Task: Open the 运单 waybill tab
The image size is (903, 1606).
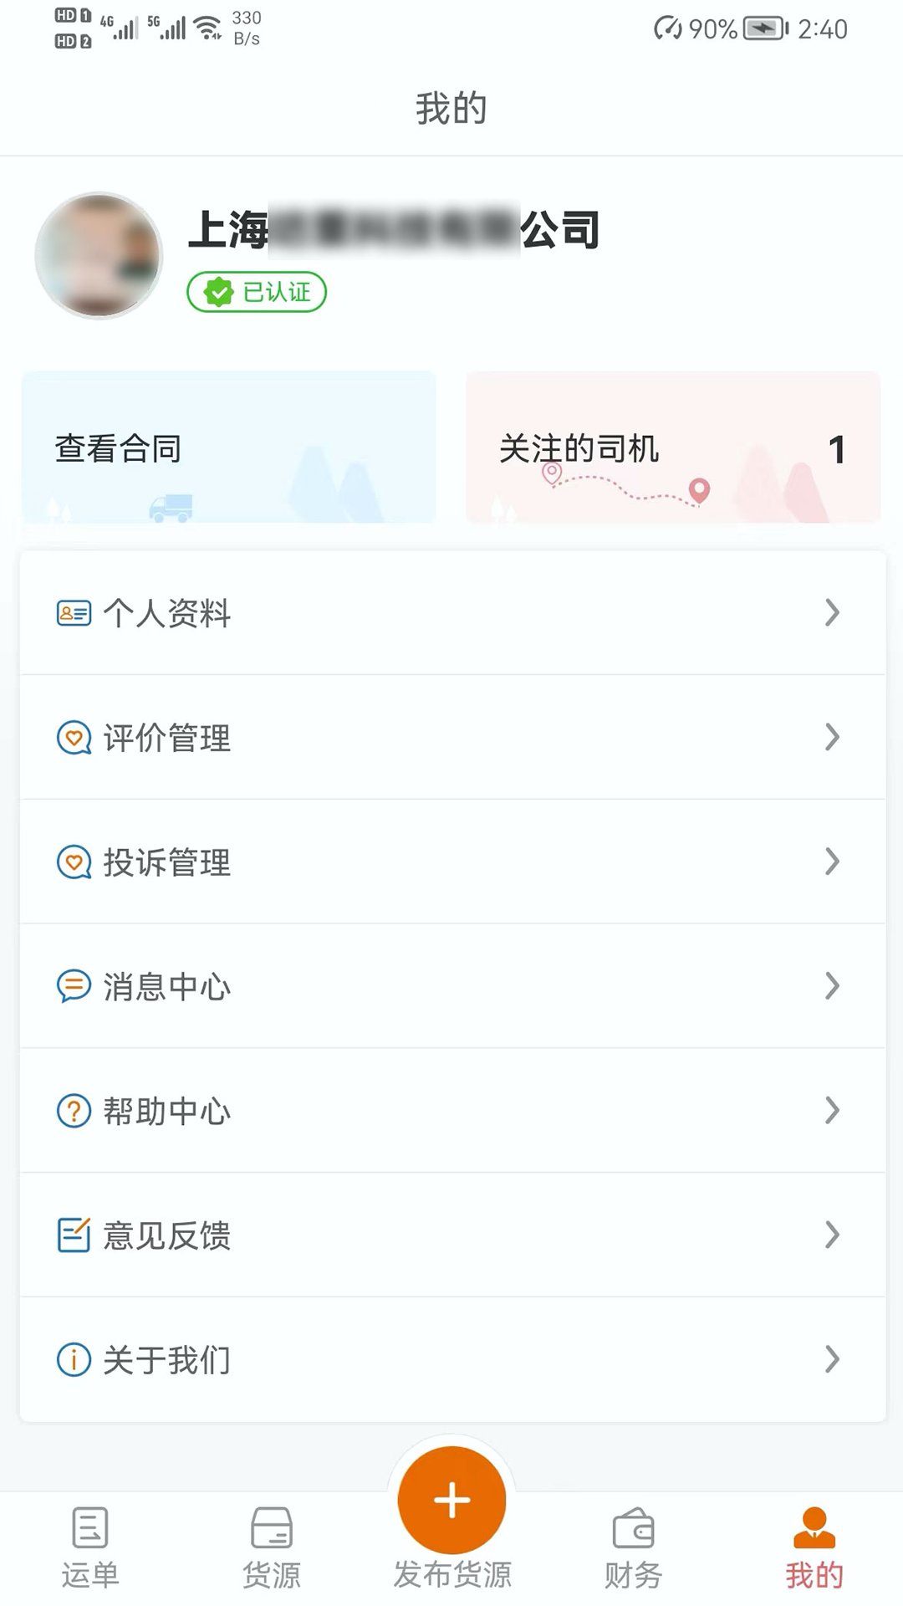Action: coord(90,1547)
